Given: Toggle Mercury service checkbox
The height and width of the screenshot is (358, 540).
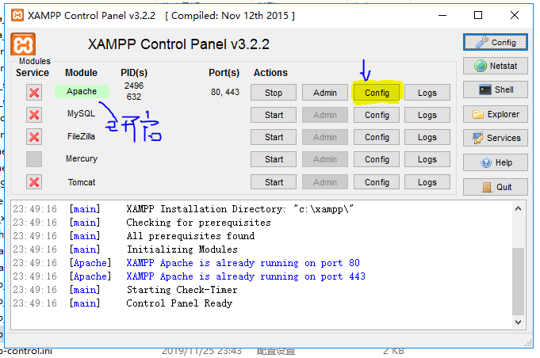Looking at the screenshot, I should [34, 159].
